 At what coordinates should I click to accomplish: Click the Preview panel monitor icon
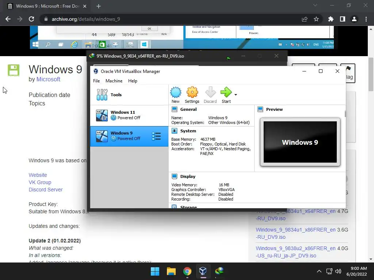click(260, 109)
